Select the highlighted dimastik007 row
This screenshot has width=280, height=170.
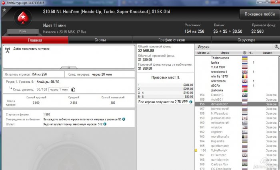[x=236, y=104]
